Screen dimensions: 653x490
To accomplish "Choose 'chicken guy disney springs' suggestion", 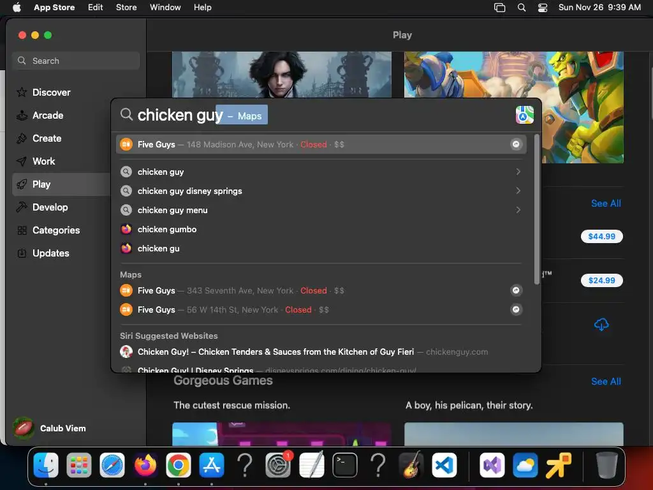I will pos(321,191).
